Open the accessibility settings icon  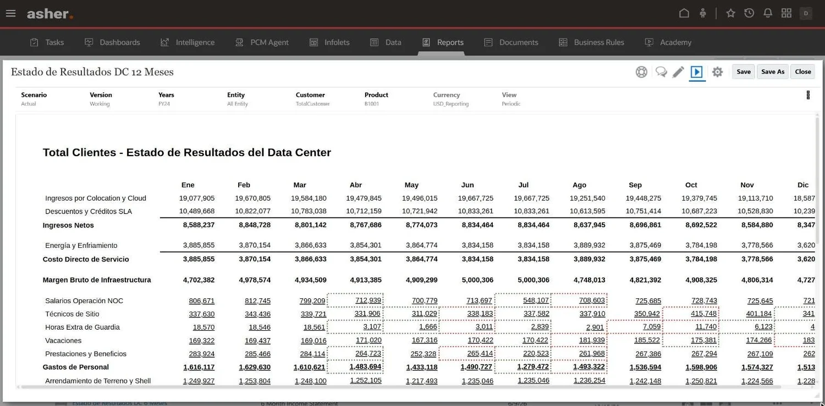click(703, 13)
